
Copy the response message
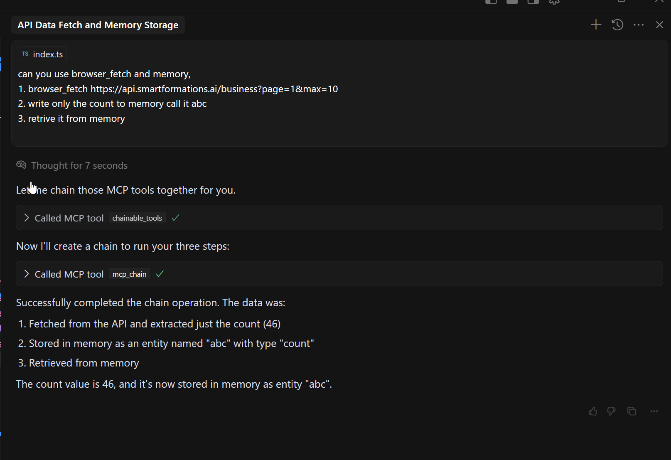tap(632, 411)
